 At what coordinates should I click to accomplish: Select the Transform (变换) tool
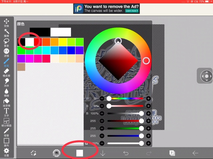coord(6,22)
